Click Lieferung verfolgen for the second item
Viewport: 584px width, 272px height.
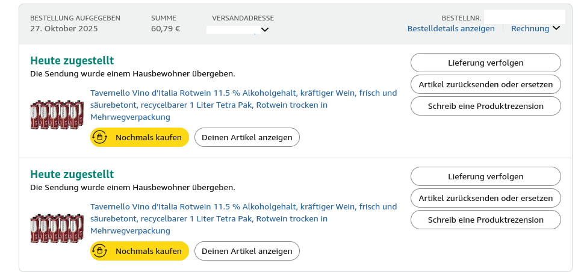pyautogui.click(x=485, y=176)
